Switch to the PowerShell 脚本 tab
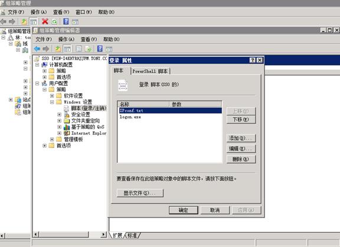Screen dimensions: 340x247 tap(151, 71)
